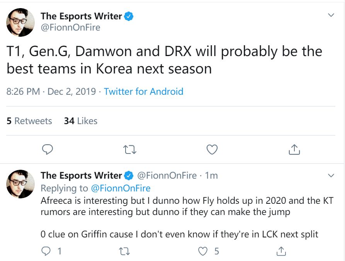Open the dropdown menu on the reply tweet

331,175
